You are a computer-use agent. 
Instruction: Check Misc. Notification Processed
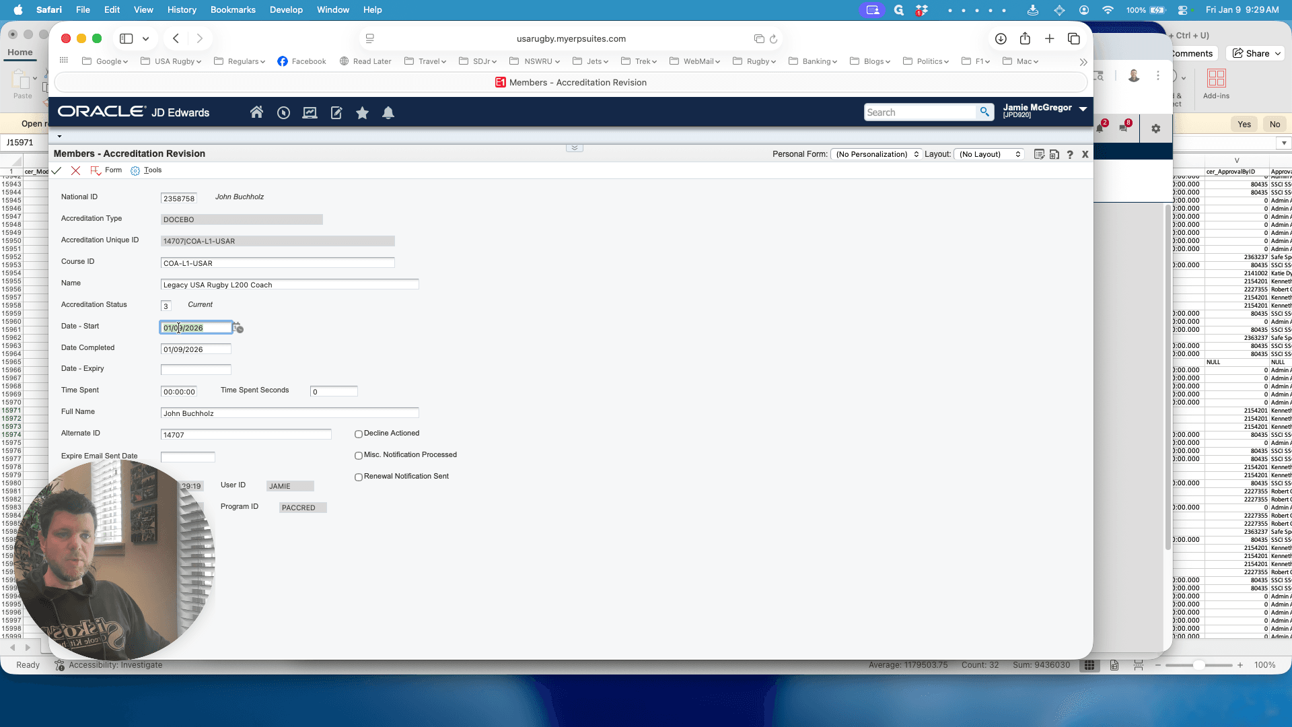point(359,456)
